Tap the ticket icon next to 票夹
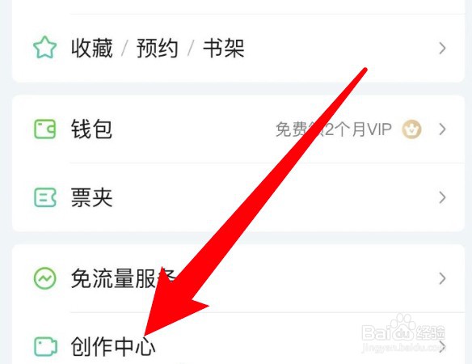Image resolution: width=472 pixels, height=364 pixels. (x=44, y=197)
